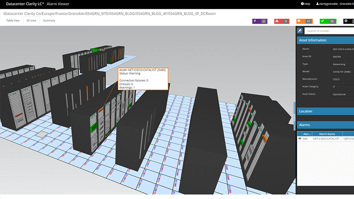Select the NET-CISCO-CATALYST alarm row

pos(327,139)
